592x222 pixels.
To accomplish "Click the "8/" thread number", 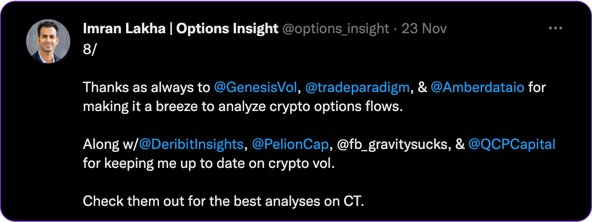I will pyautogui.click(x=89, y=49).
